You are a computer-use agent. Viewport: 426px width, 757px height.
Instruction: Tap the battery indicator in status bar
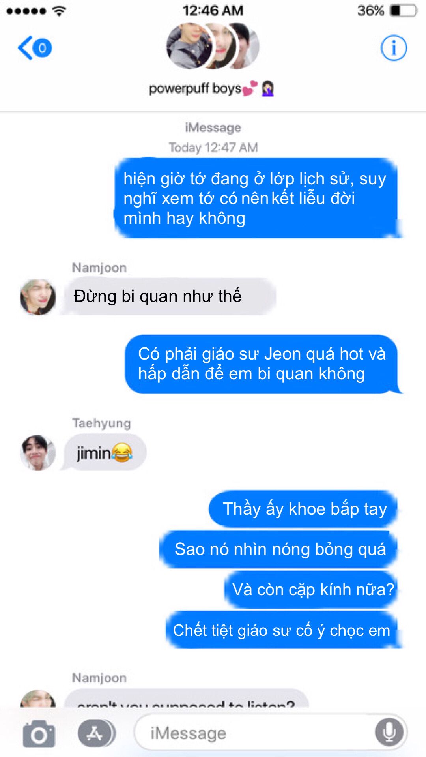404,10
